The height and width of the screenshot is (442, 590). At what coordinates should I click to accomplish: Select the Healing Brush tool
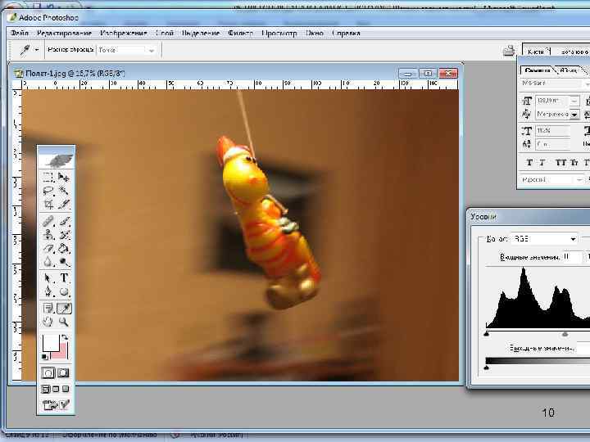(48, 221)
